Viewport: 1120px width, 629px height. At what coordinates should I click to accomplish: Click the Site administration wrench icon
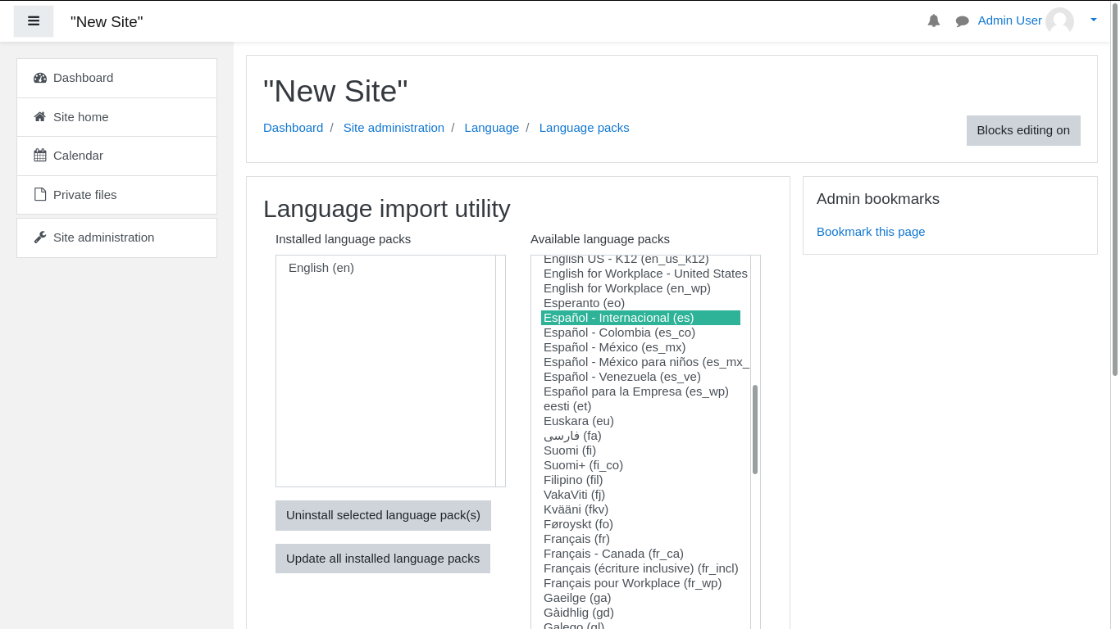(x=40, y=238)
